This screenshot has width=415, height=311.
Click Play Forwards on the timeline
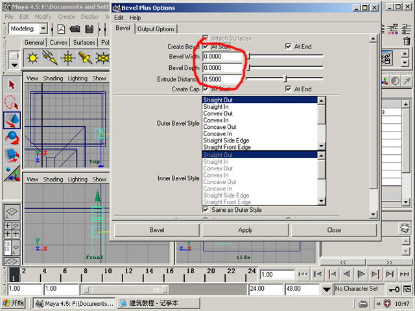pos(361,274)
